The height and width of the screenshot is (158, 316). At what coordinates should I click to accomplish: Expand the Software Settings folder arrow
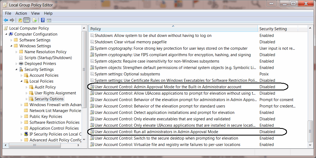pyautogui.click(x=11, y=40)
